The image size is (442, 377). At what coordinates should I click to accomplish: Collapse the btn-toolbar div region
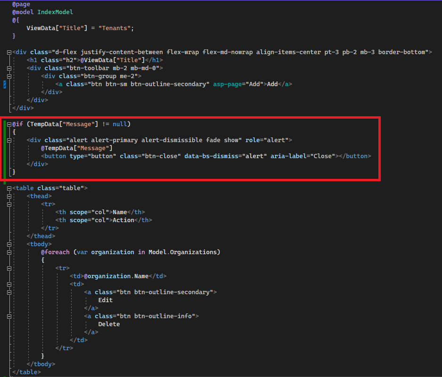point(9,68)
